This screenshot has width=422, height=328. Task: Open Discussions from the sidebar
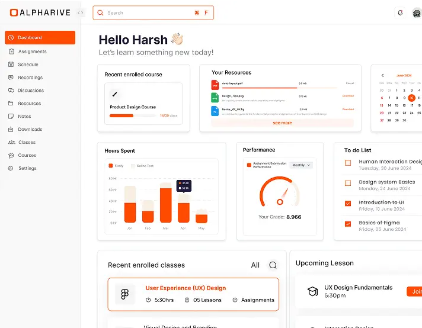click(x=31, y=91)
